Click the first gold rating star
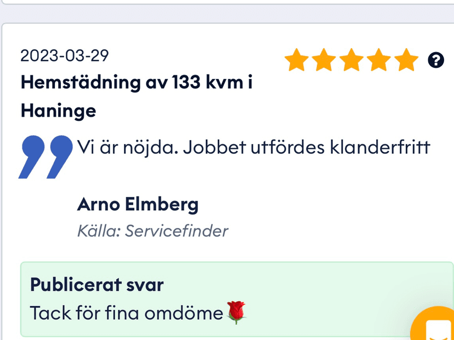454x340 pixels. [x=297, y=60]
